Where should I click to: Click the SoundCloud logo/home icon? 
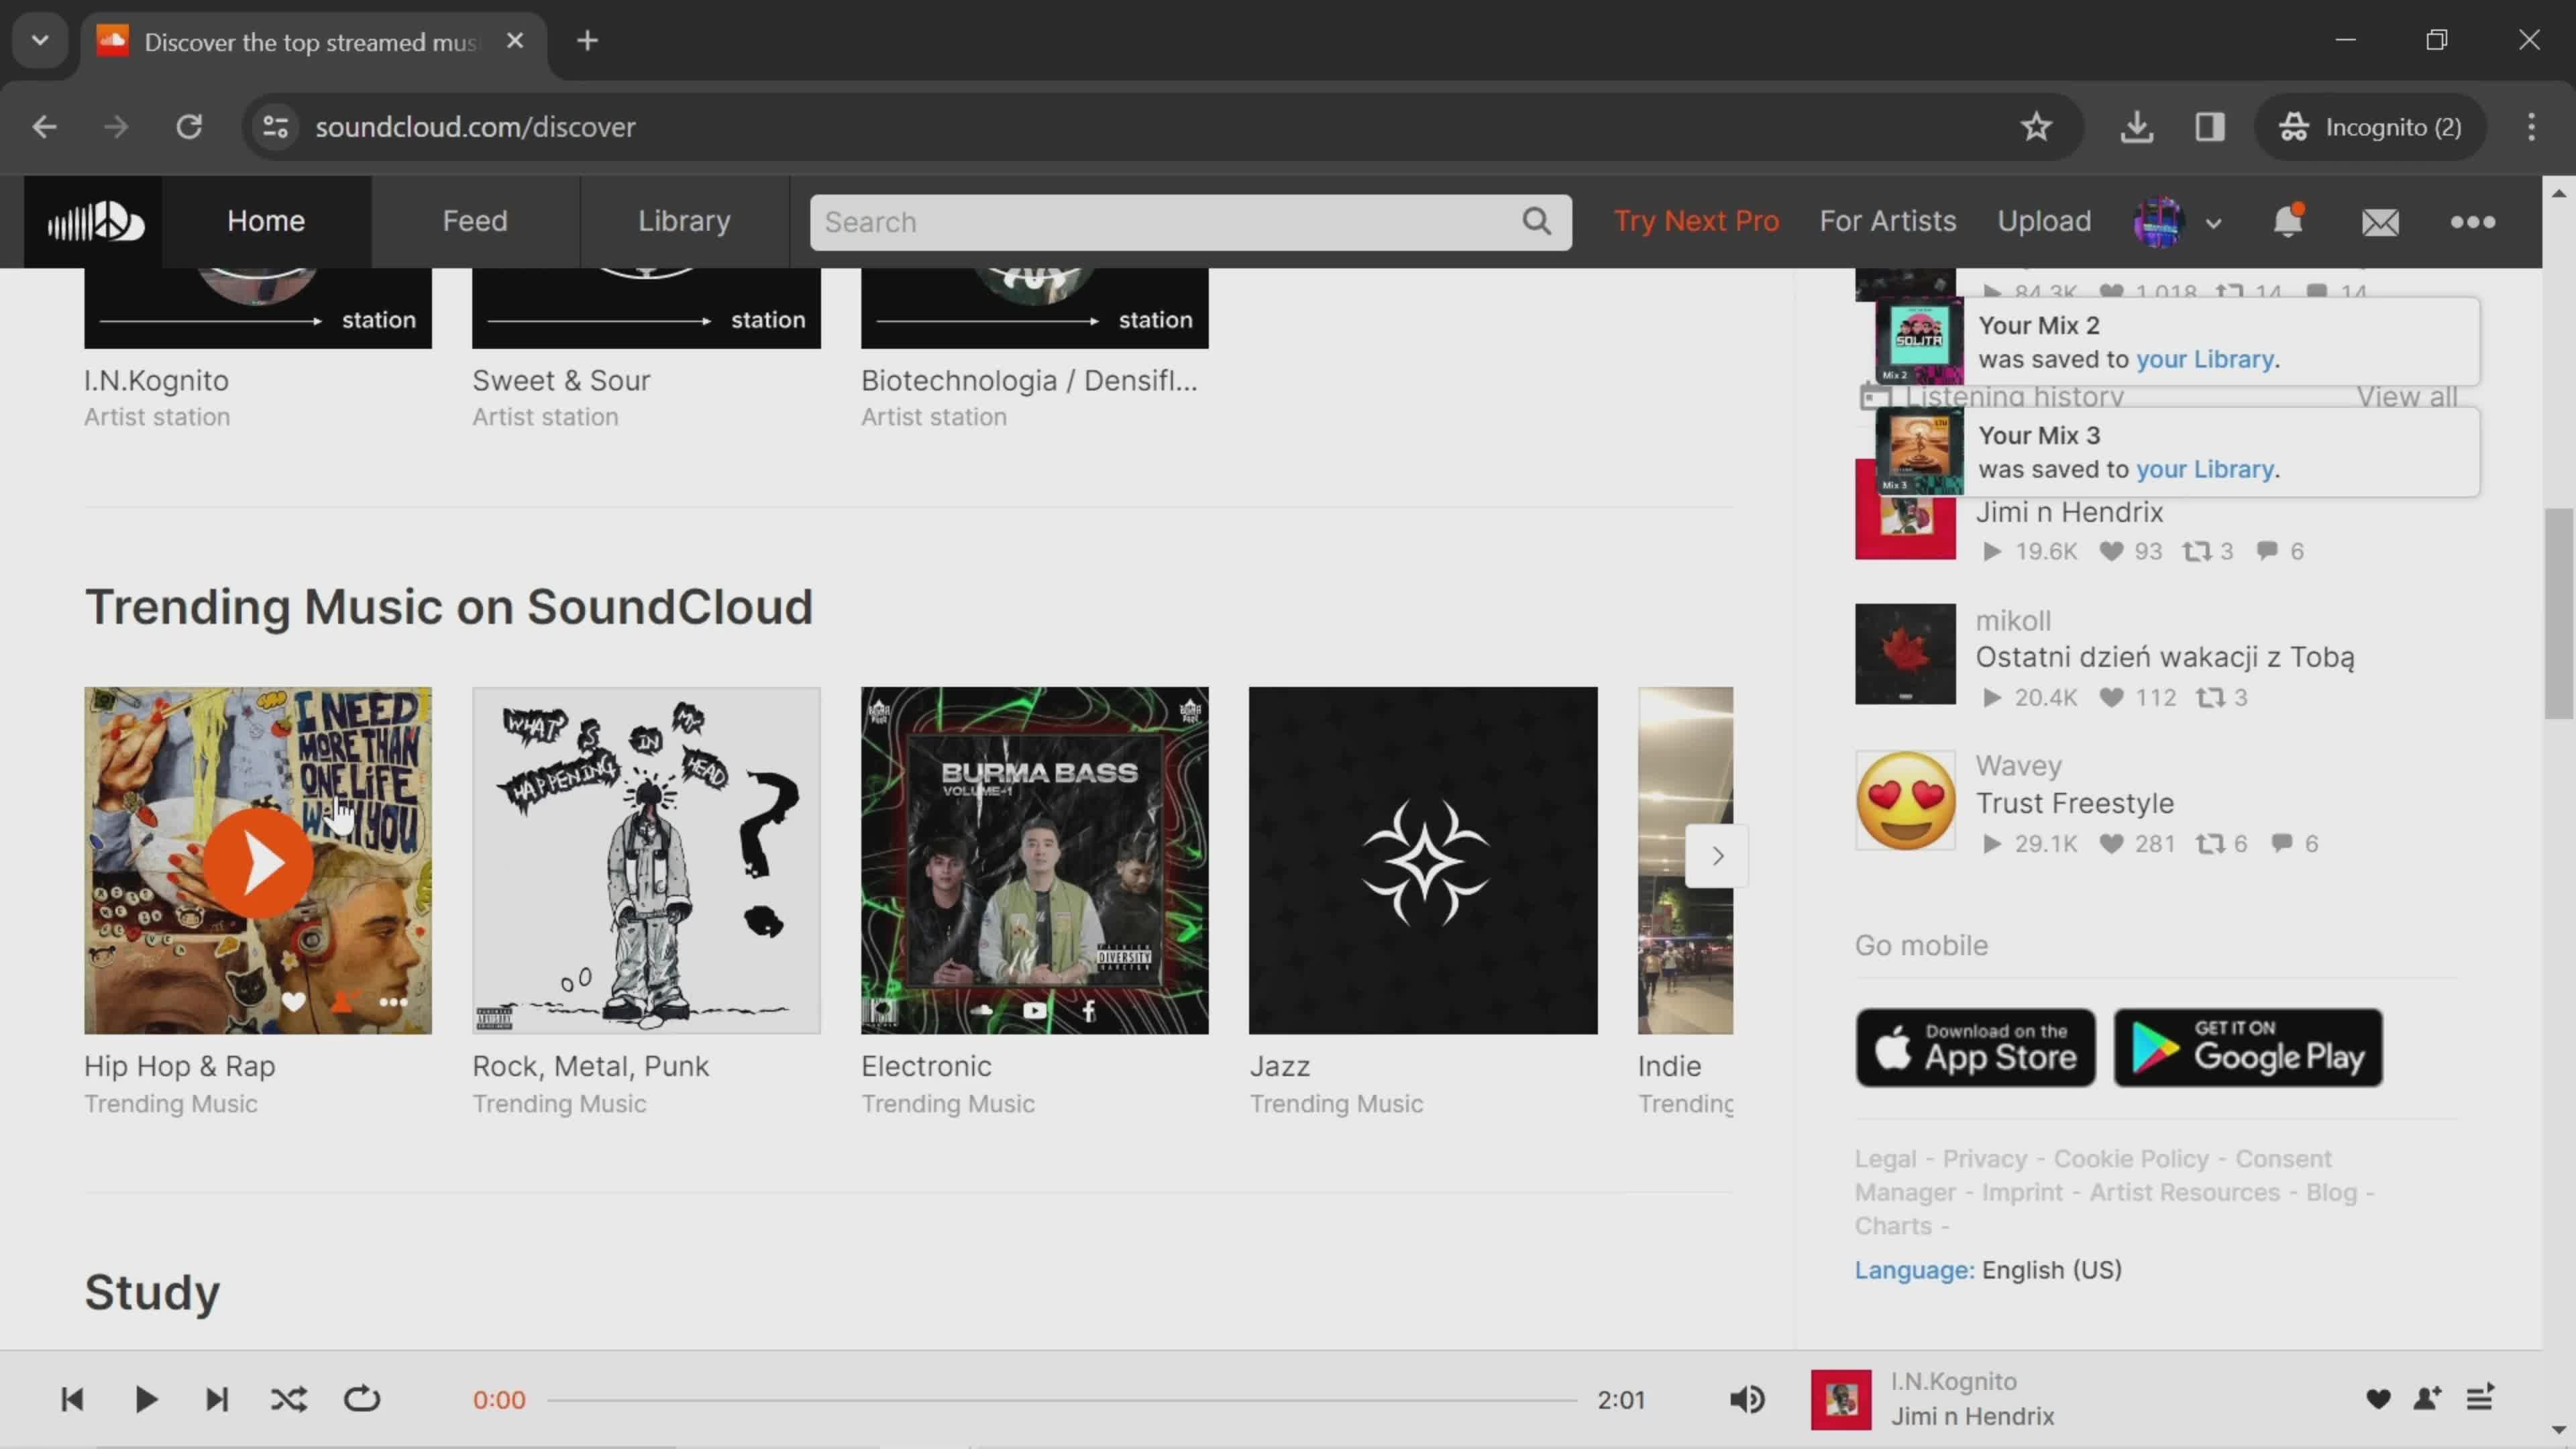[94, 219]
